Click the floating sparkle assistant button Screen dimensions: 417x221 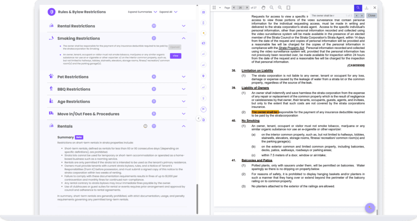370,208
